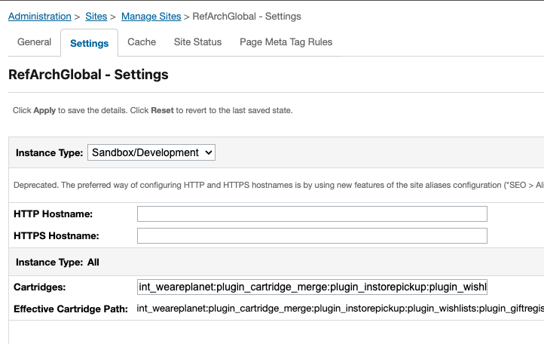Focus the HTTPS Hostname input field
Viewport: 544px width, 344px height.
click(312, 236)
